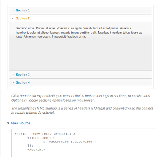
Task: Click the 'Click headers to expand/collapse' description text
Action: pos(81,98)
